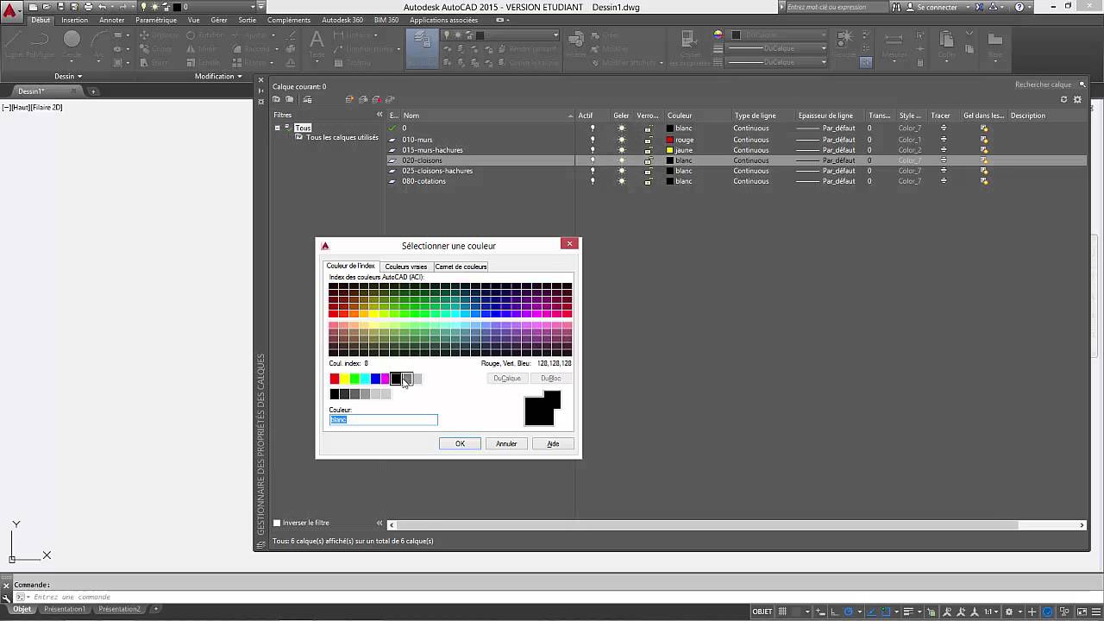Click new layer icon in layer manager
Viewport: 1104px width, 621px height.
(x=349, y=99)
